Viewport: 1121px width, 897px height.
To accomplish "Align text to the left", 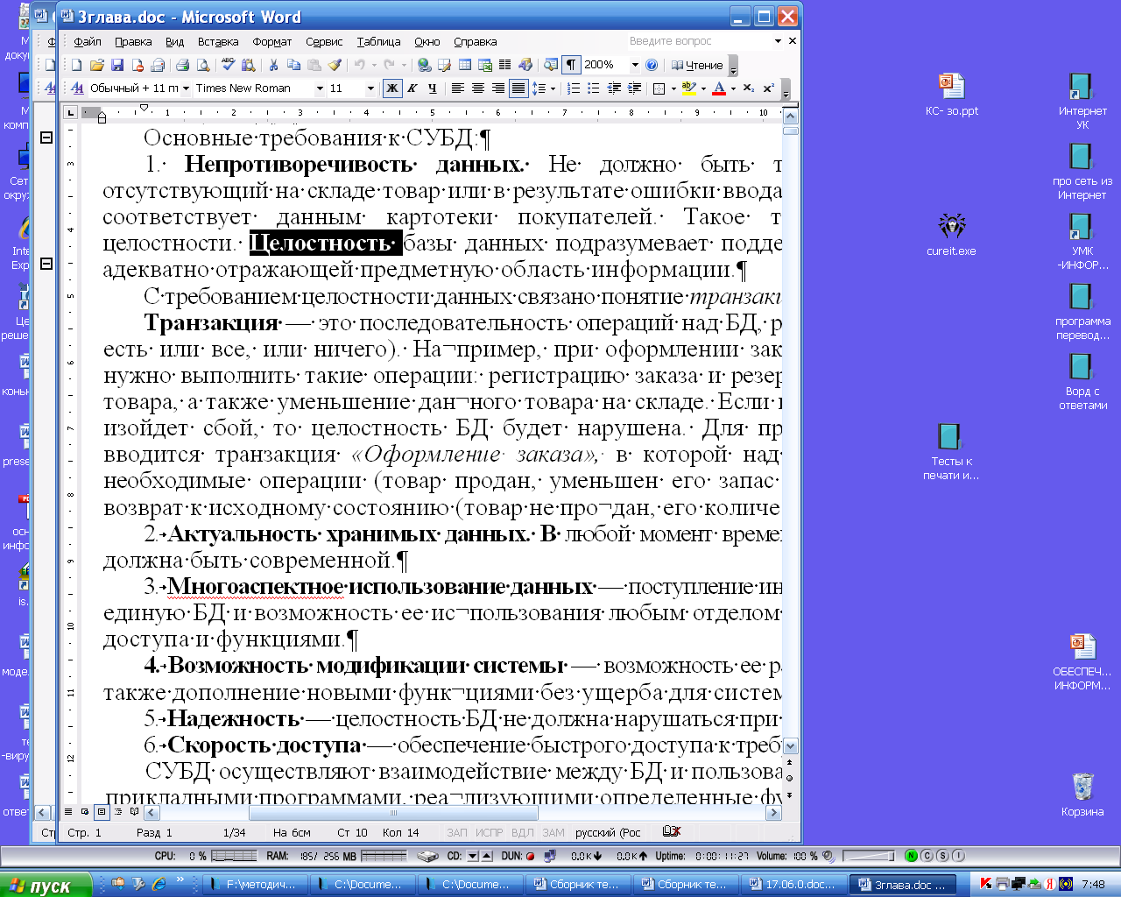I will click(x=457, y=88).
